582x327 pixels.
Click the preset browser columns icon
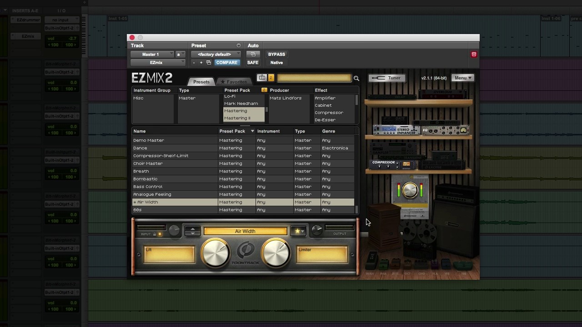262,78
